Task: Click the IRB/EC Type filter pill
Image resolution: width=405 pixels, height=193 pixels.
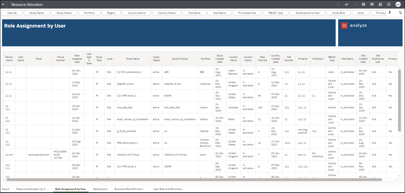Action: (275, 13)
